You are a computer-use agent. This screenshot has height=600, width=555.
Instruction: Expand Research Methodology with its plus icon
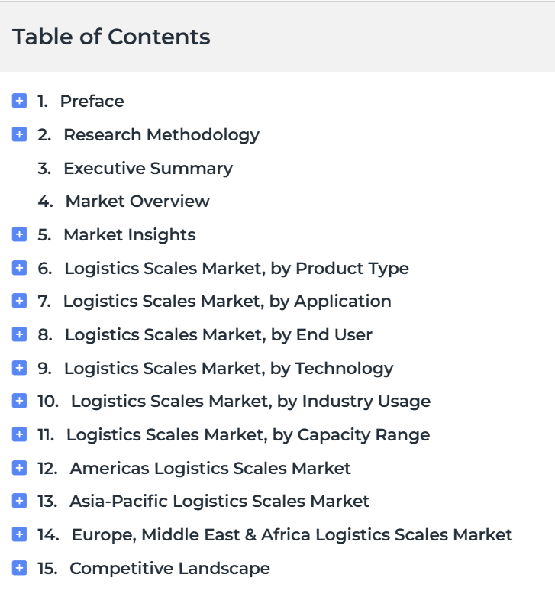coord(19,134)
